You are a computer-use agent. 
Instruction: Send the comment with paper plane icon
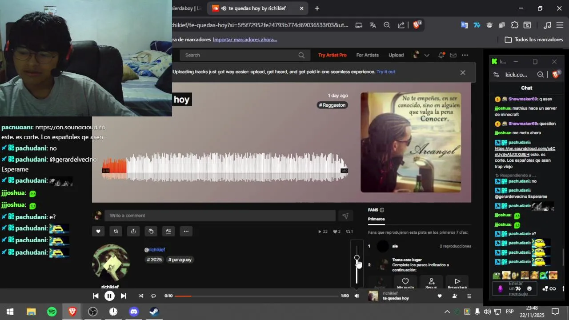[345, 216]
